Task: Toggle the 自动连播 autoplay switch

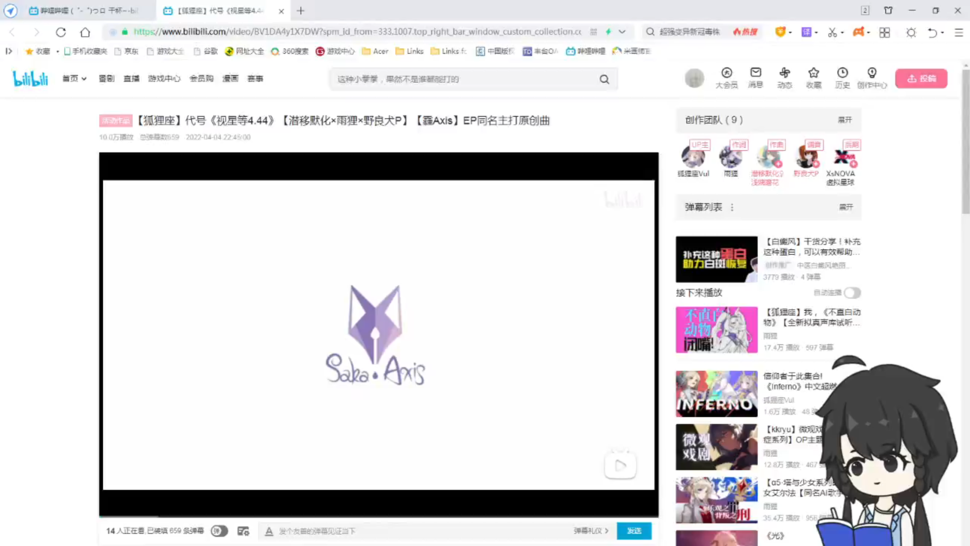Action: click(852, 293)
